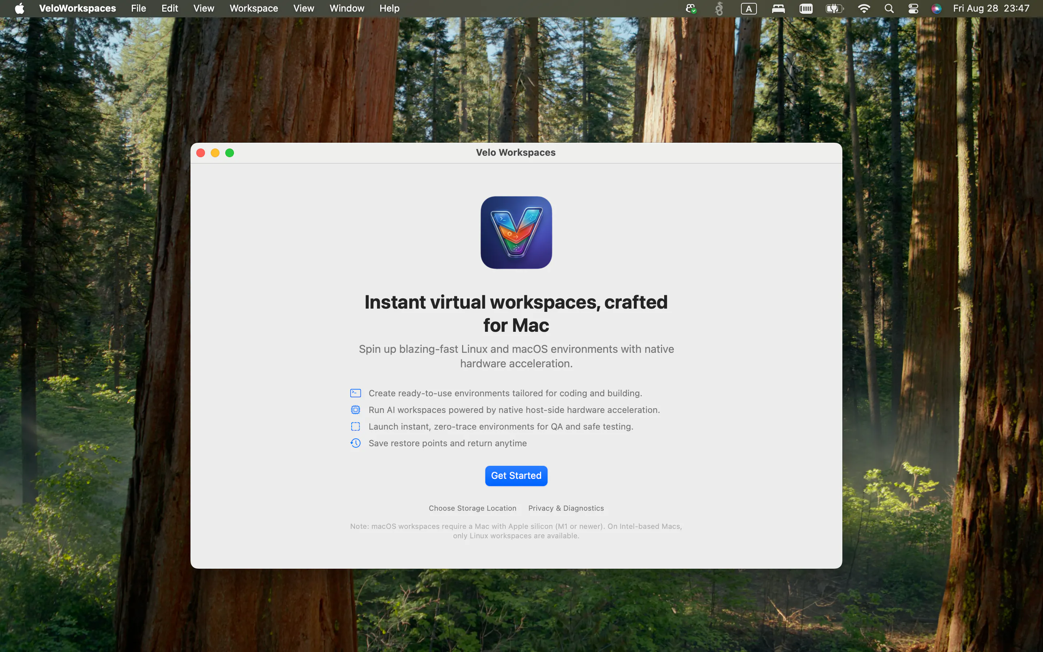Click the stacked-stones menu bar icon
This screenshot has width=1043, height=652.
719,8
